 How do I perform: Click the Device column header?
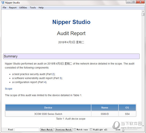(x=48, y=107)
